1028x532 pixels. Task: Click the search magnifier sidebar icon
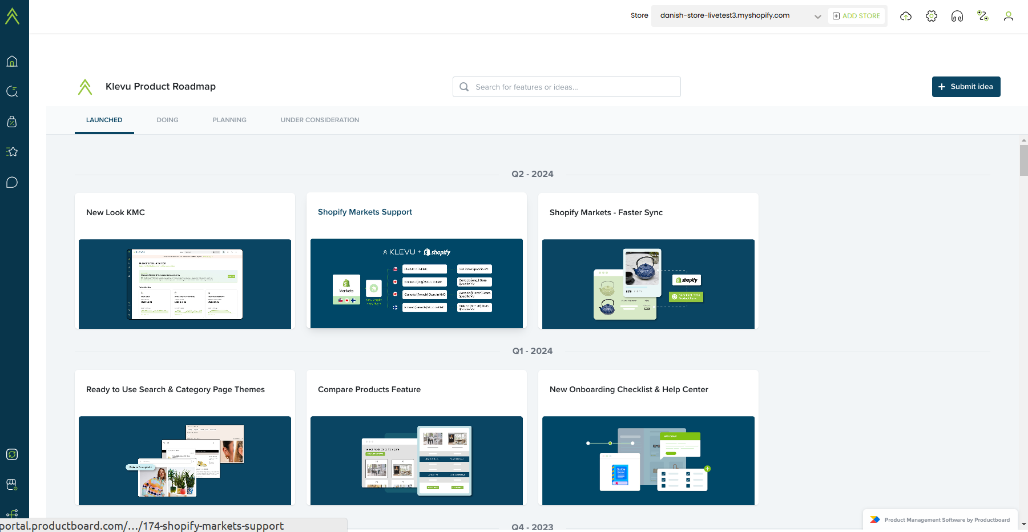point(12,91)
